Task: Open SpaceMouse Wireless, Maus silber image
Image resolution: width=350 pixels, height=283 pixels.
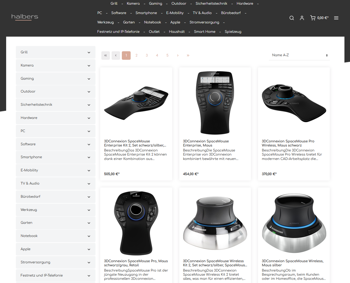Action: [x=294, y=223]
